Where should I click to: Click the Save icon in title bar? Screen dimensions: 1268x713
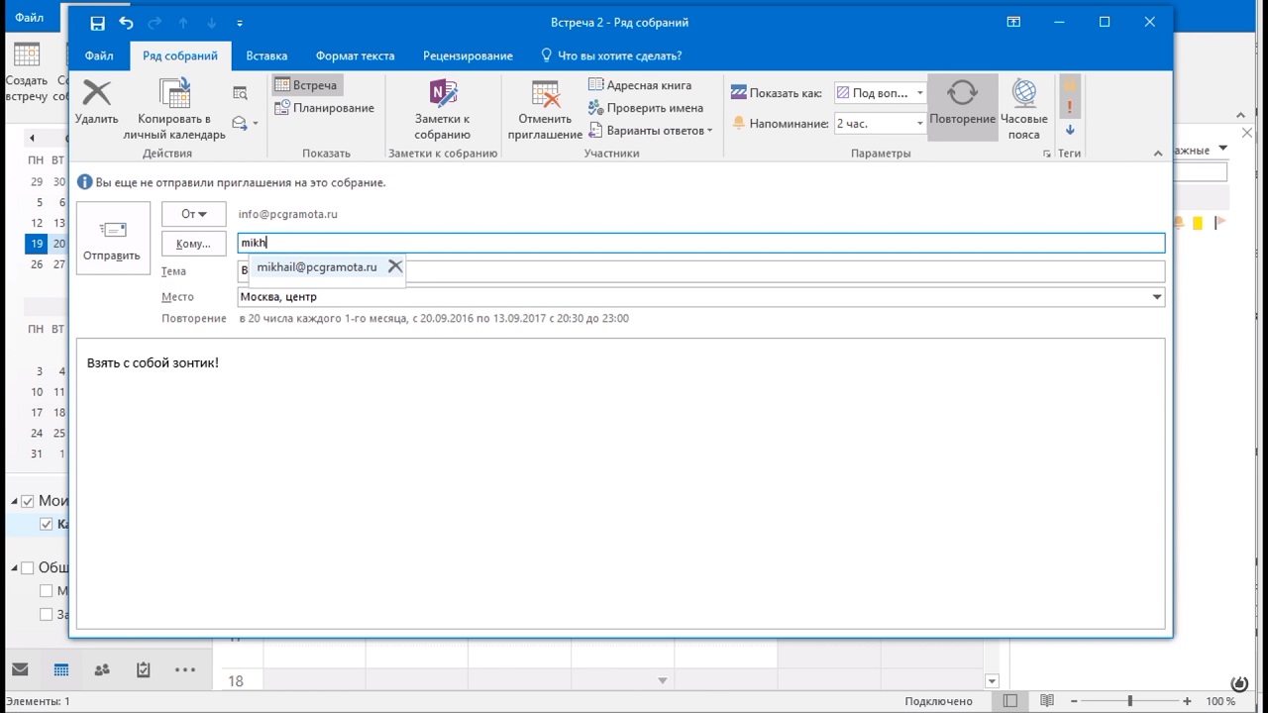(97, 23)
